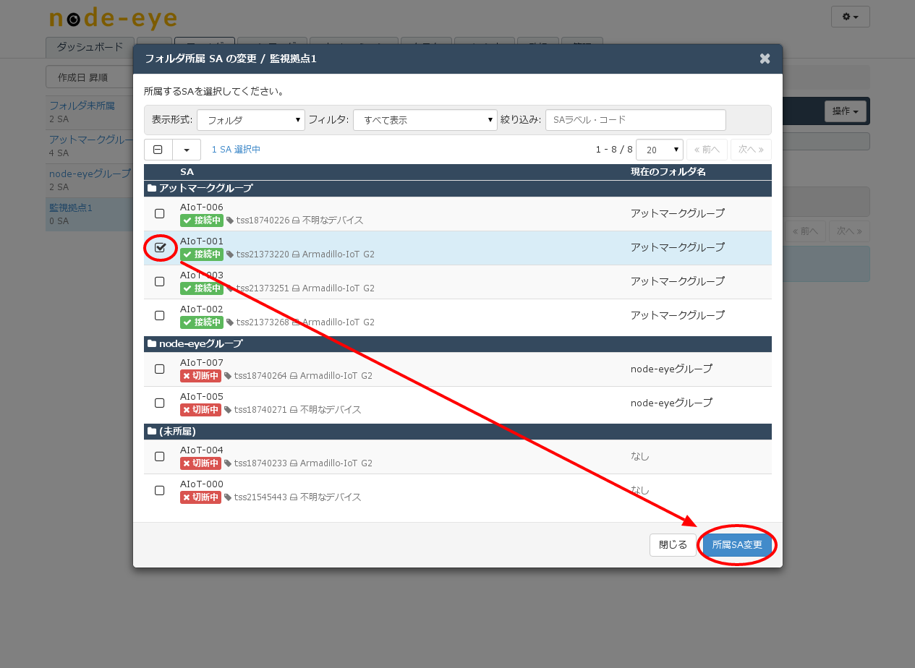Check the AIoT-000 checkbox
915x668 pixels.
pyautogui.click(x=160, y=491)
